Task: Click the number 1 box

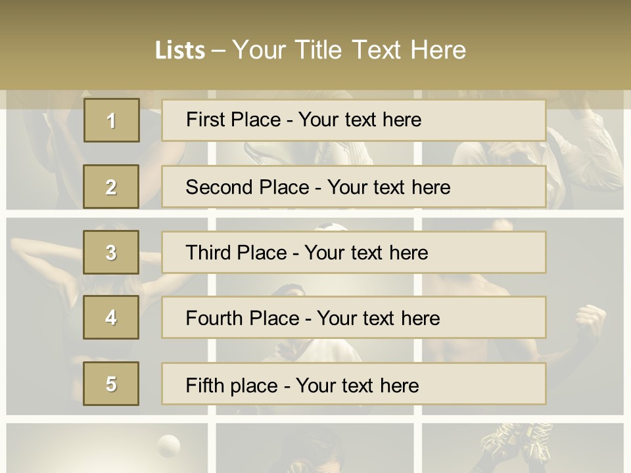Action: click(111, 120)
